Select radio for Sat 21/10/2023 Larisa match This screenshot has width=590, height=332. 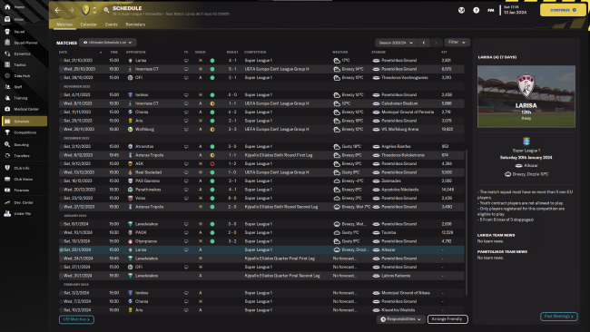click(61, 61)
